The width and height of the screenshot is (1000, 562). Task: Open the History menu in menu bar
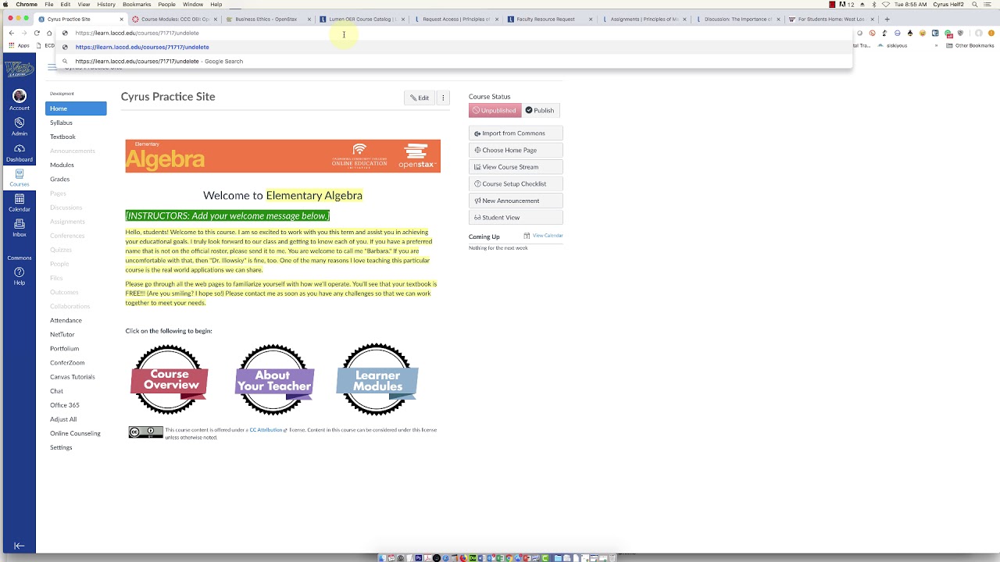click(106, 4)
